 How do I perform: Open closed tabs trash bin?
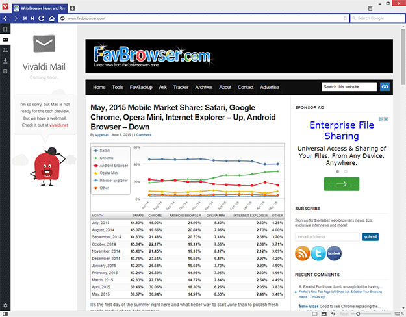point(370,8)
